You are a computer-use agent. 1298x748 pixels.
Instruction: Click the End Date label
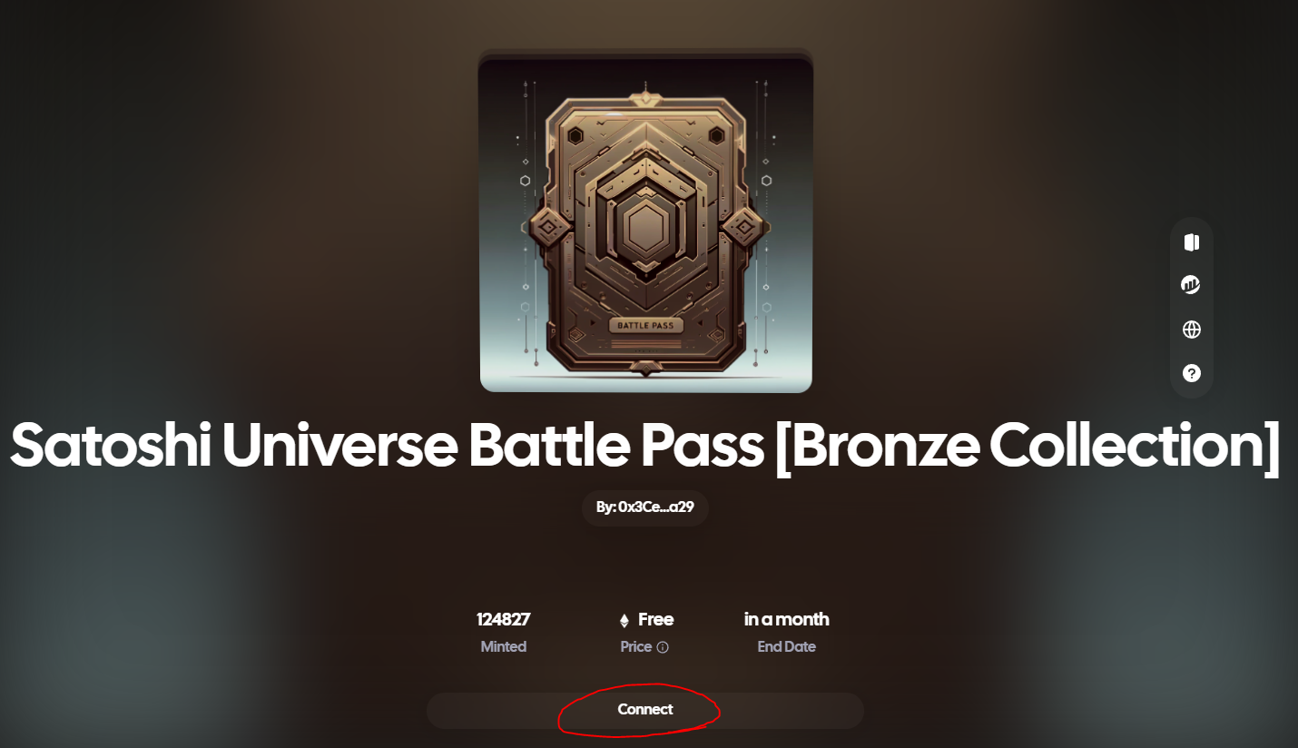pyautogui.click(x=787, y=647)
